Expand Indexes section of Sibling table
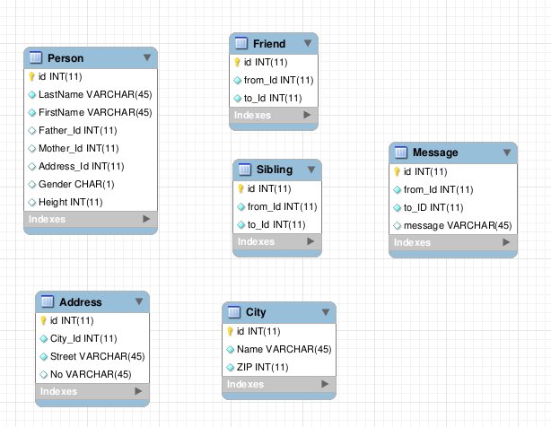The height and width of the screenshot is (427, 551). pyautogui.click(x=310, y=241)
